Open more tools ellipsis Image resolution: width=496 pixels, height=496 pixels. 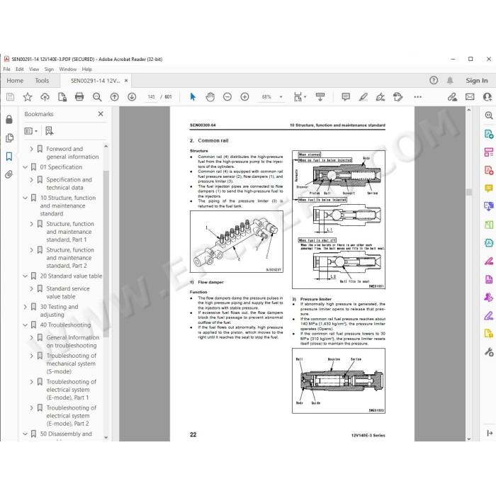click(417, 97)
